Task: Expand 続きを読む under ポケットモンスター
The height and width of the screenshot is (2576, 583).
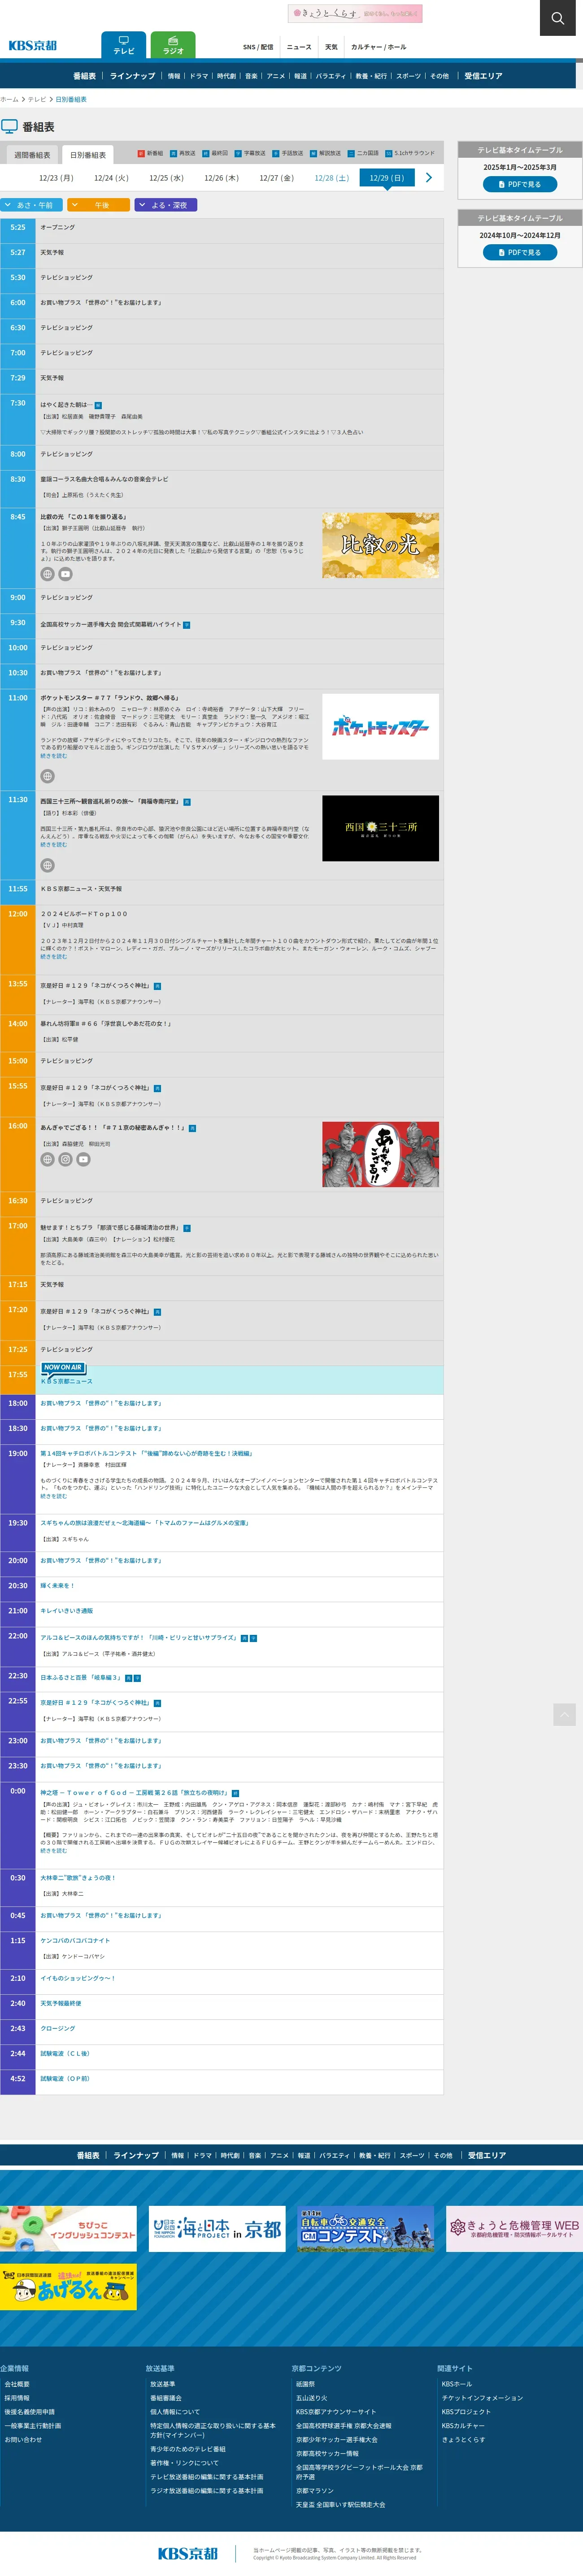Action: click(54, 756)
